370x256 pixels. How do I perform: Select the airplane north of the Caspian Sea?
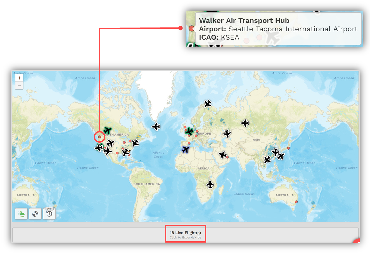[x=227, y=134]
